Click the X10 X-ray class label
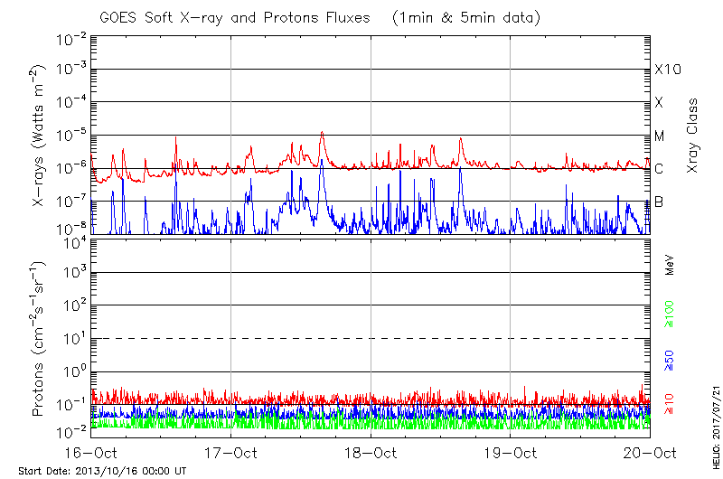723x479 pixels. [666, 70]
